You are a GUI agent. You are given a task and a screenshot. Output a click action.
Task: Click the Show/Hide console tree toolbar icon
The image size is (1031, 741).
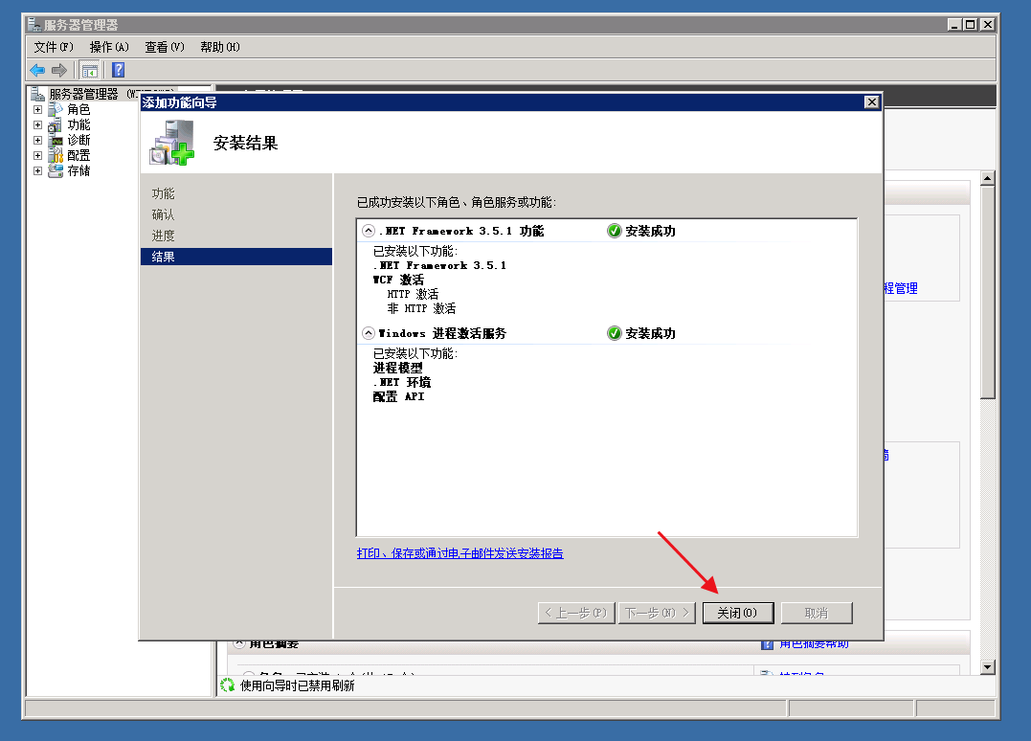click(89, 70)
